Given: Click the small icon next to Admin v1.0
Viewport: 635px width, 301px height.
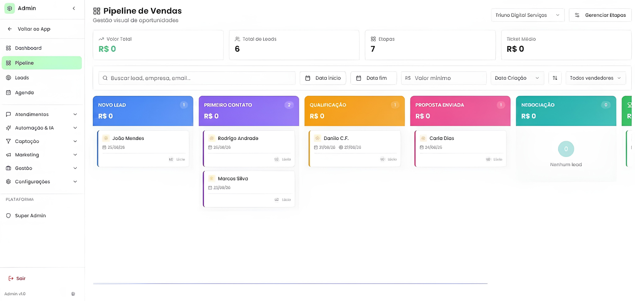Looking at the screenshot, I should tap(73, 294).
